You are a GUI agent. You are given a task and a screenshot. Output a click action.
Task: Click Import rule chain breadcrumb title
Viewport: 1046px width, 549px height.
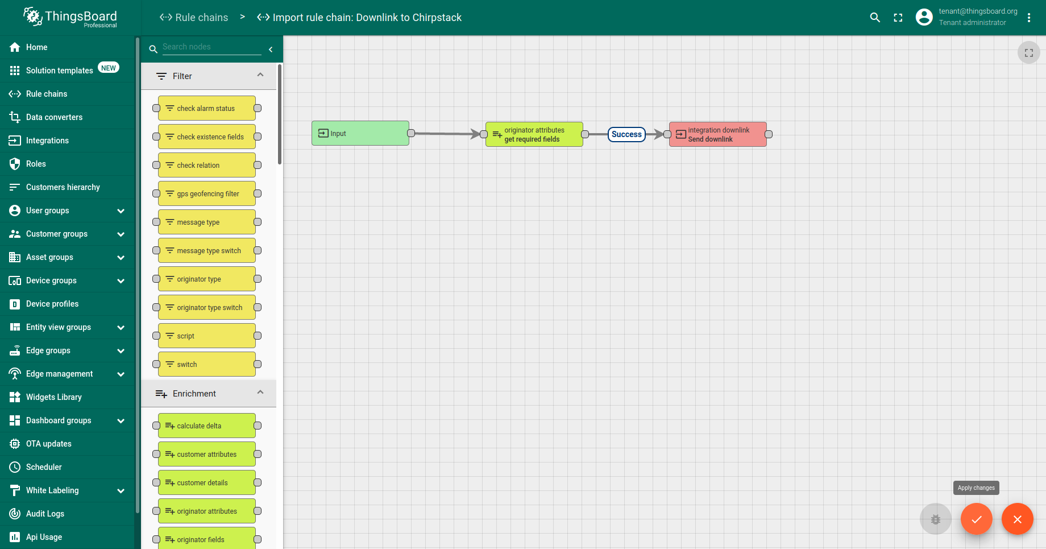click(x=359, y=18)
